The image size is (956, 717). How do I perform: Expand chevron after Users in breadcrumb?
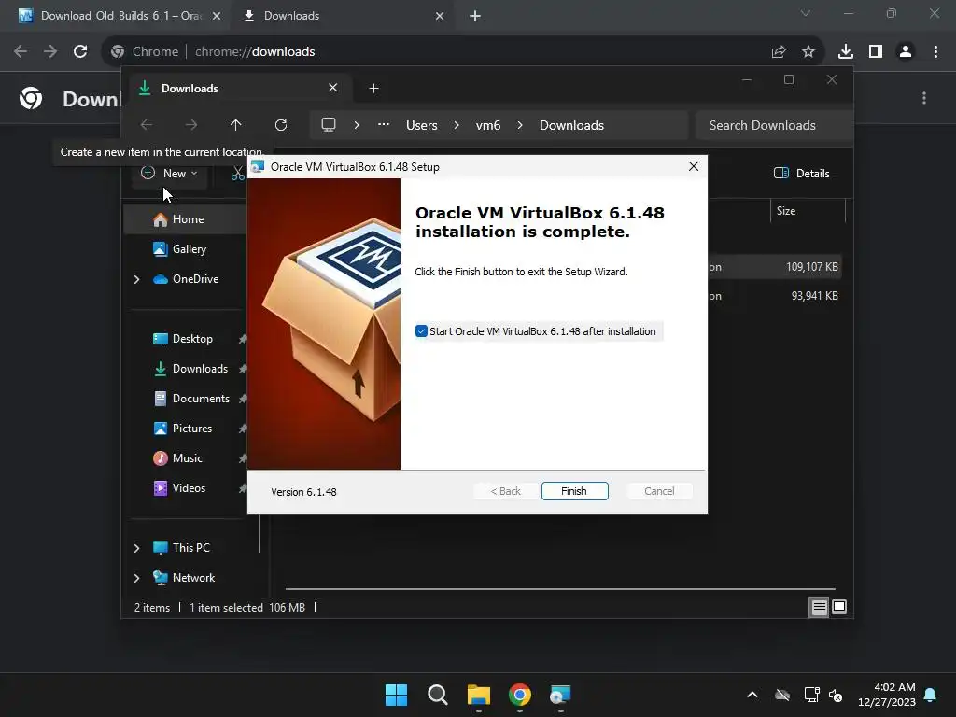pyautogui.click(x=457, y=125)
